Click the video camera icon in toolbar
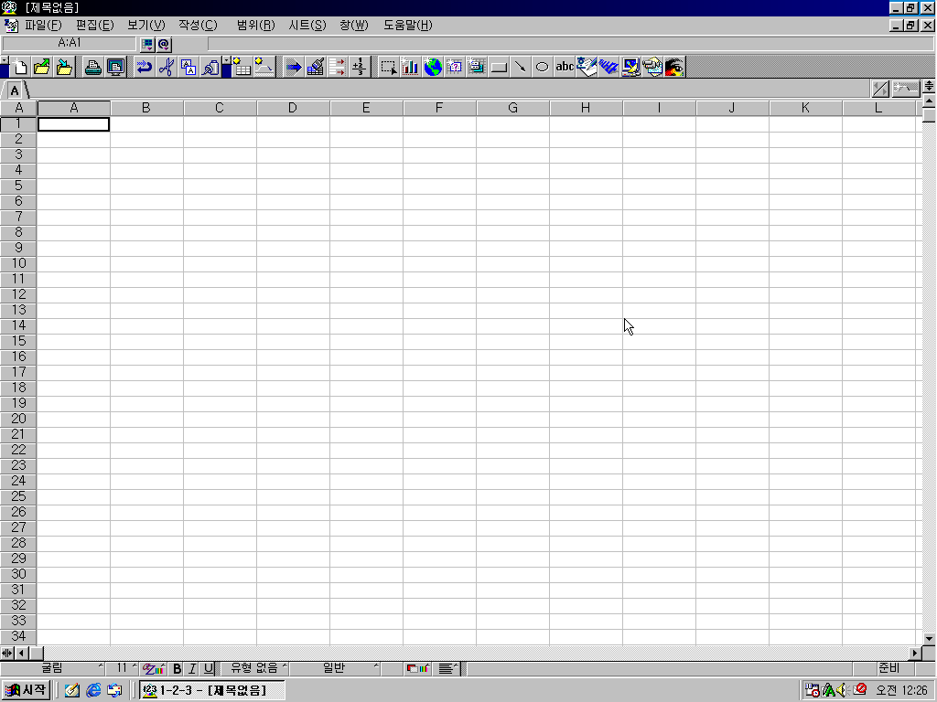Viewport: 937px width, 702px height. (x=652, y=67)
